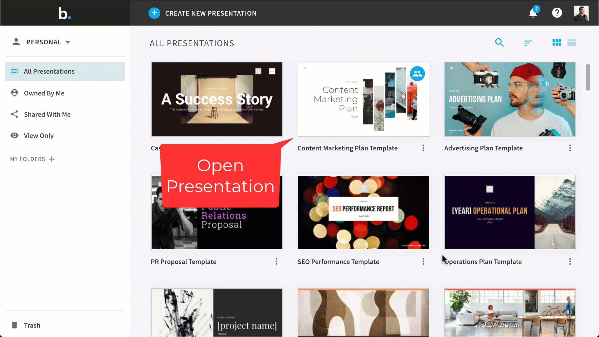Viewport: 599px width, 337px height.
Task: Open options for Content Marketing Plan Template
Action: coord(423,148)
